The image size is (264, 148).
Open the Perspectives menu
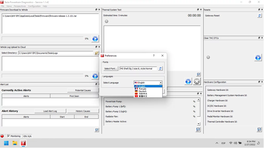20,6
